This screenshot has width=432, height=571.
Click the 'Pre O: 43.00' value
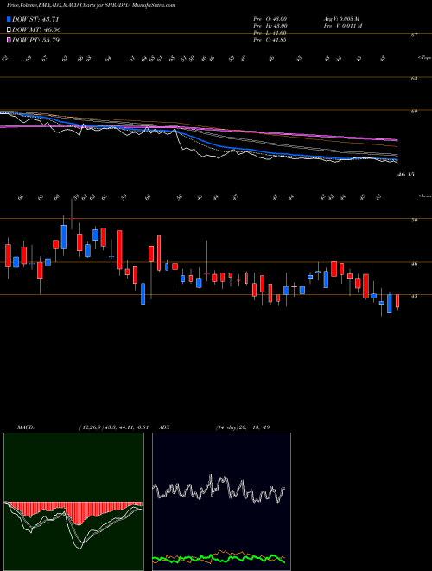pyautogui.click(x=270, y=19)
